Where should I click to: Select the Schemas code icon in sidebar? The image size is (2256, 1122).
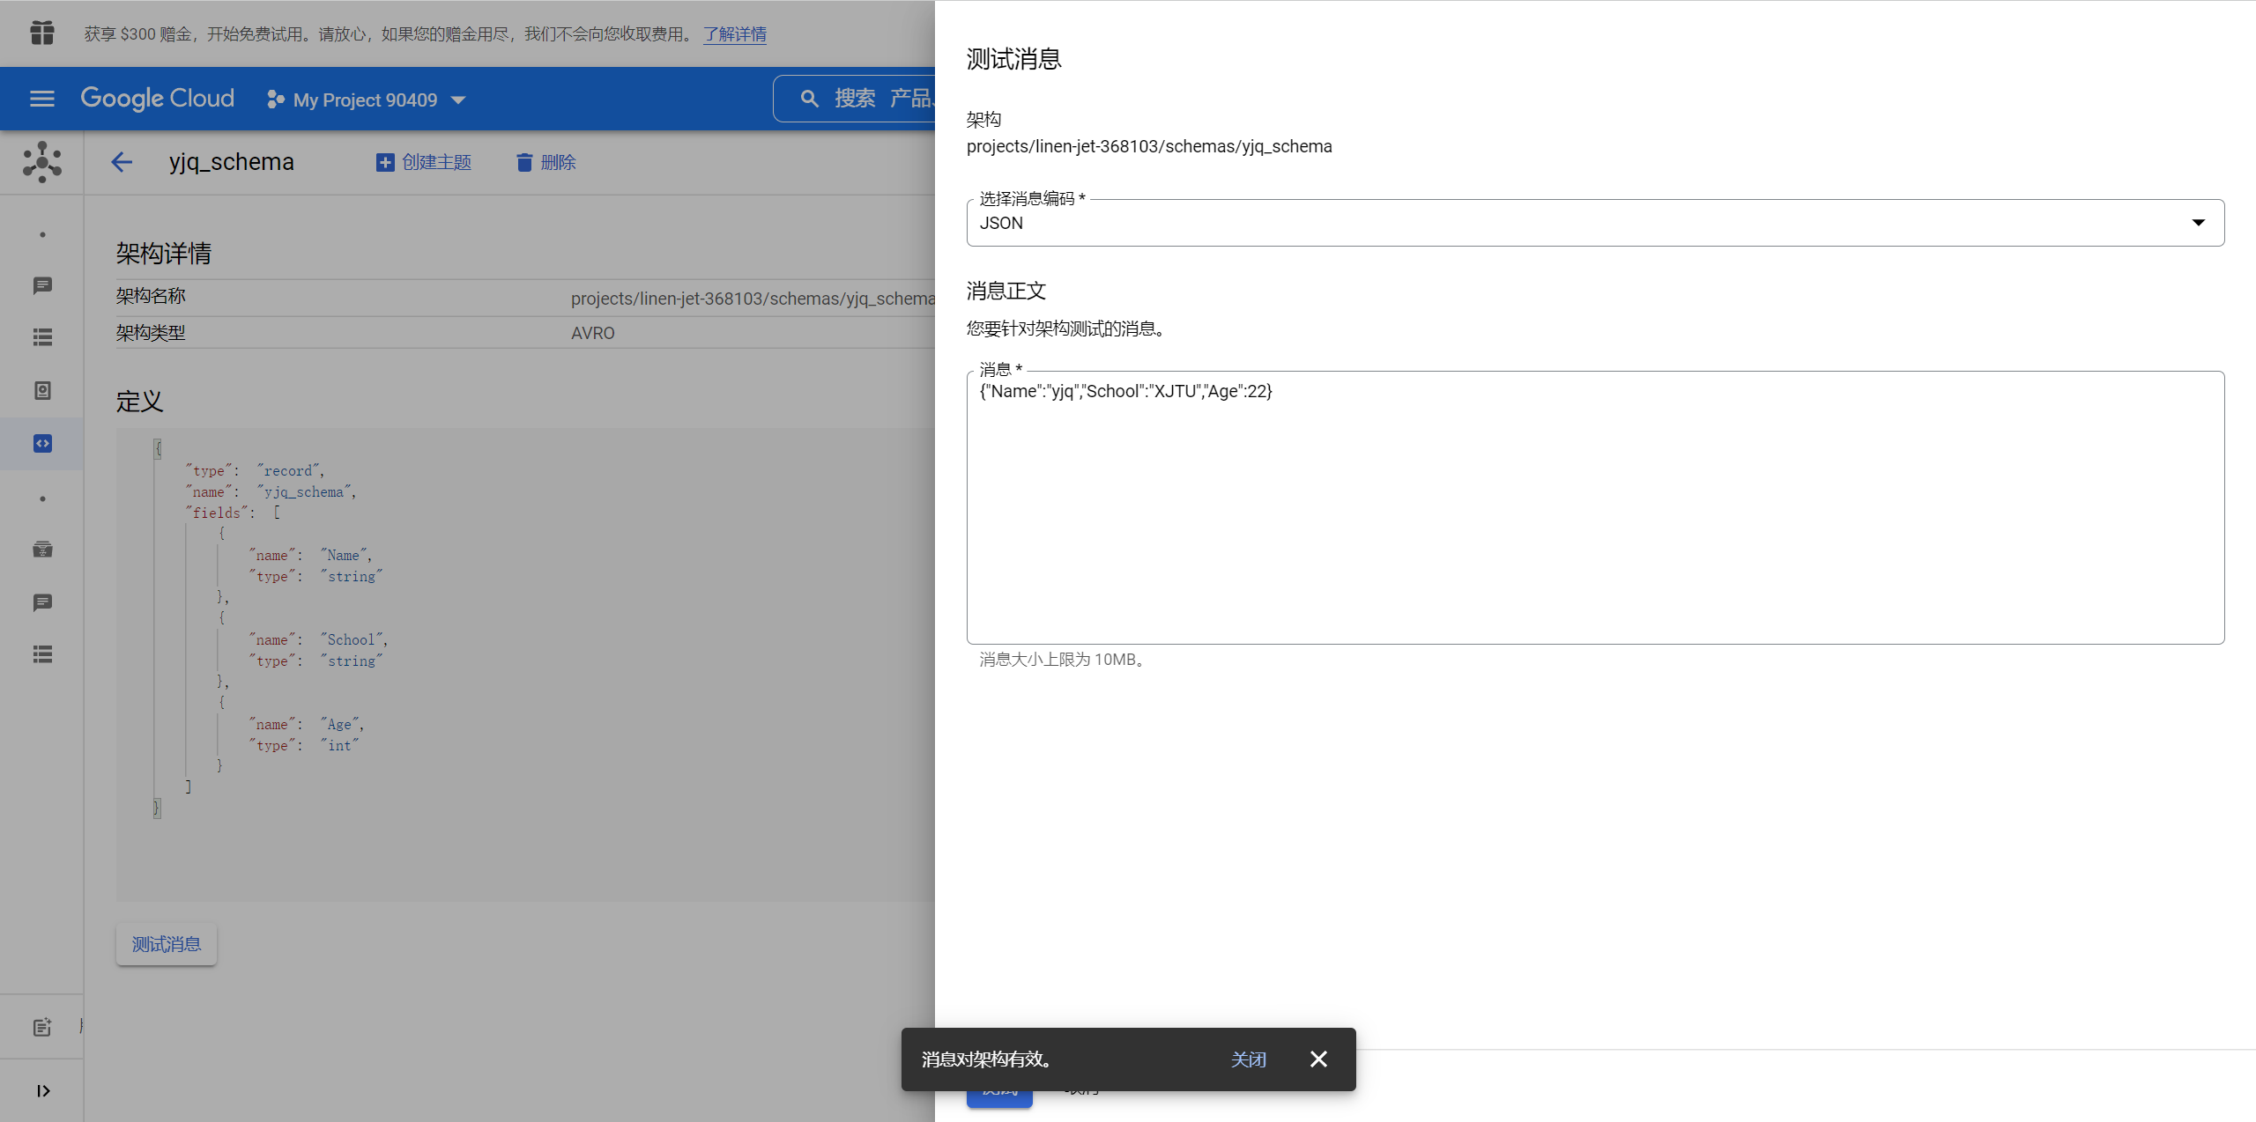pyautogui.click(x=42, y=443)
